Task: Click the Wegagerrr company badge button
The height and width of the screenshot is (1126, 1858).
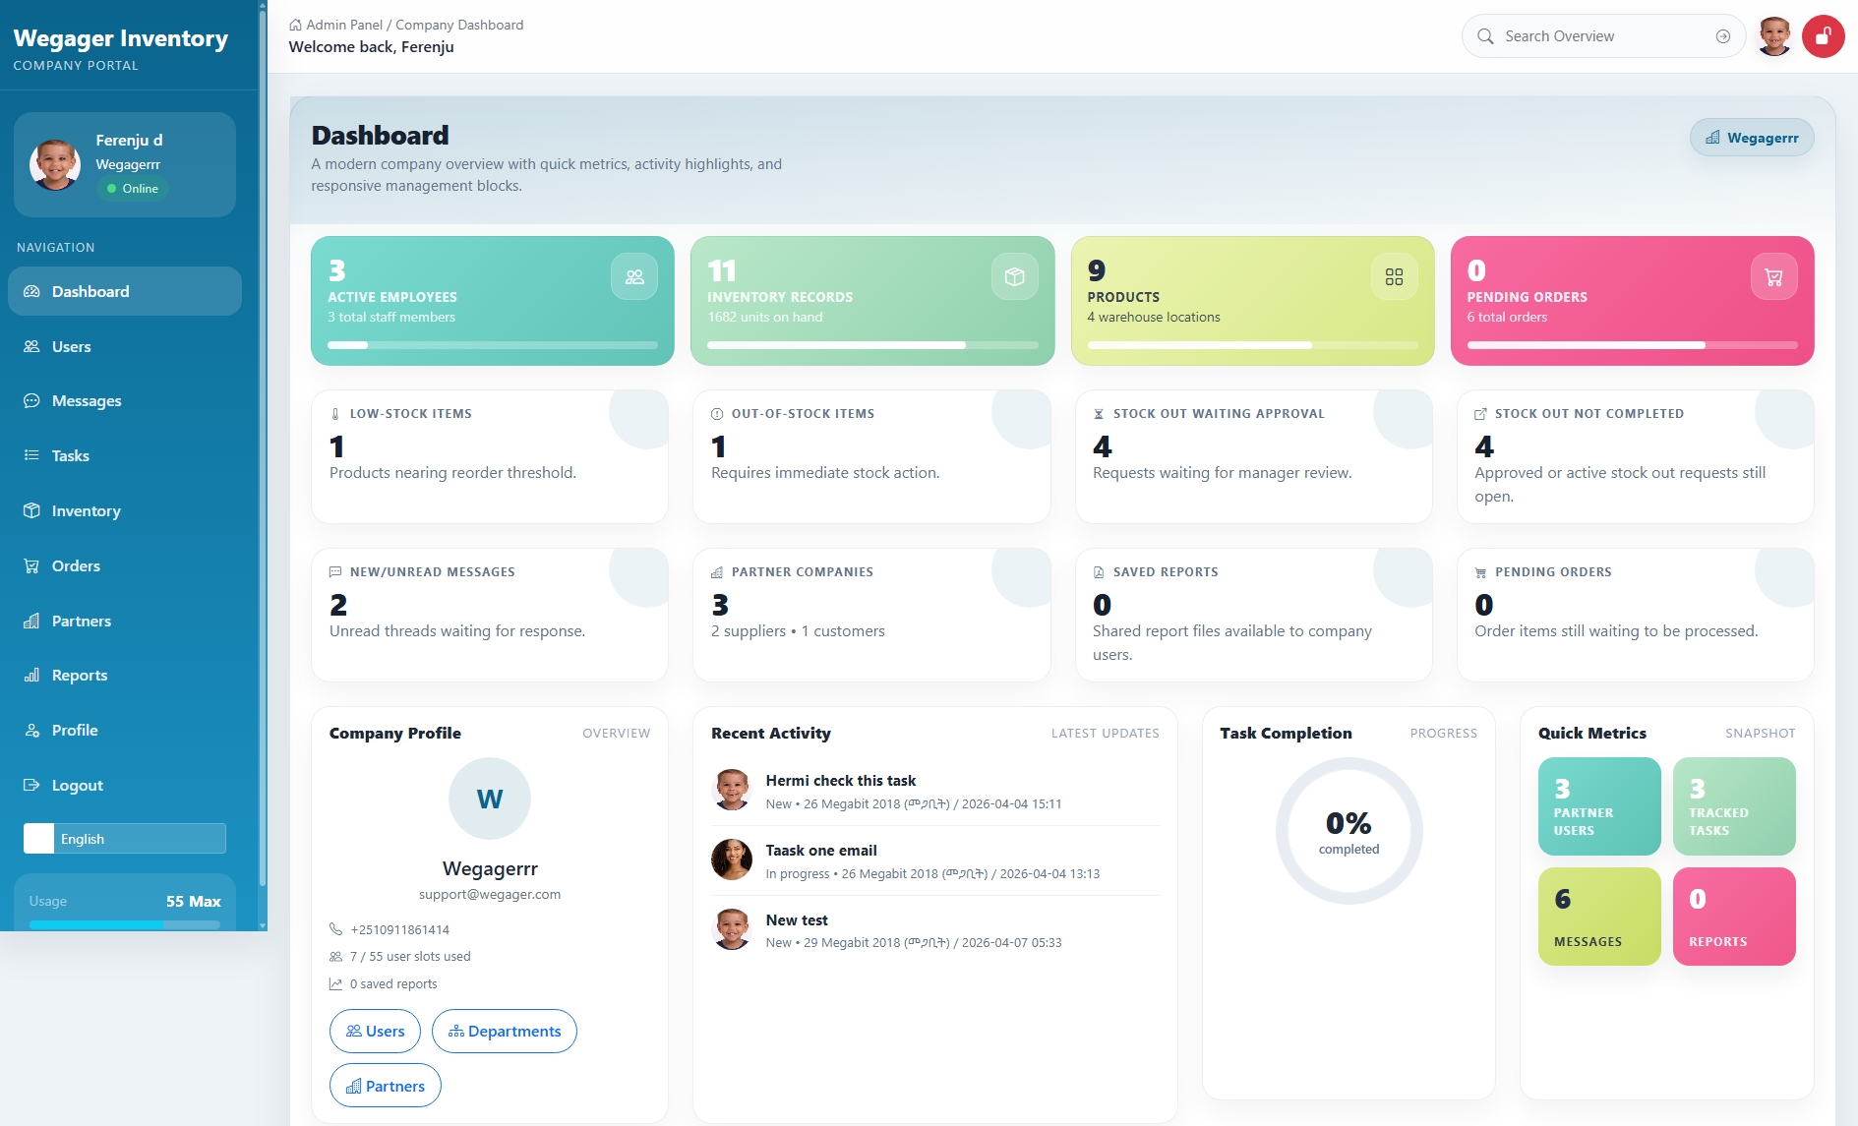Action: click(x=1752, y=138)
